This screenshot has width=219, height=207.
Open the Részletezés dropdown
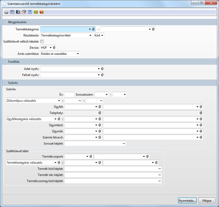(x=91, y=35)
